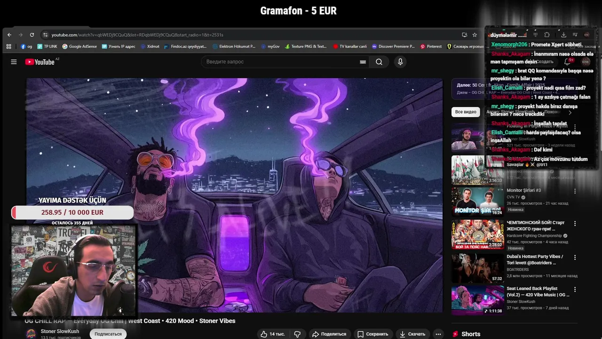Click the Сохранить save button

pyautogui.click(x=372, y=334)
